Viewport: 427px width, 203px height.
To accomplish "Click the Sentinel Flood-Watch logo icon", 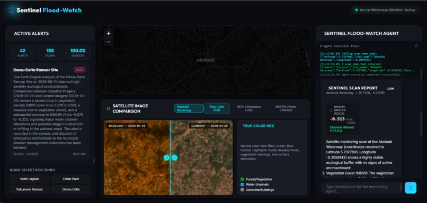I will [x=11, y=11].
